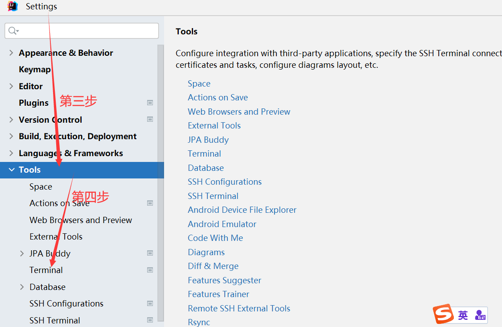Expand the Appearance & Behavior section
502x327 pixels.
[x=11, y=53]
